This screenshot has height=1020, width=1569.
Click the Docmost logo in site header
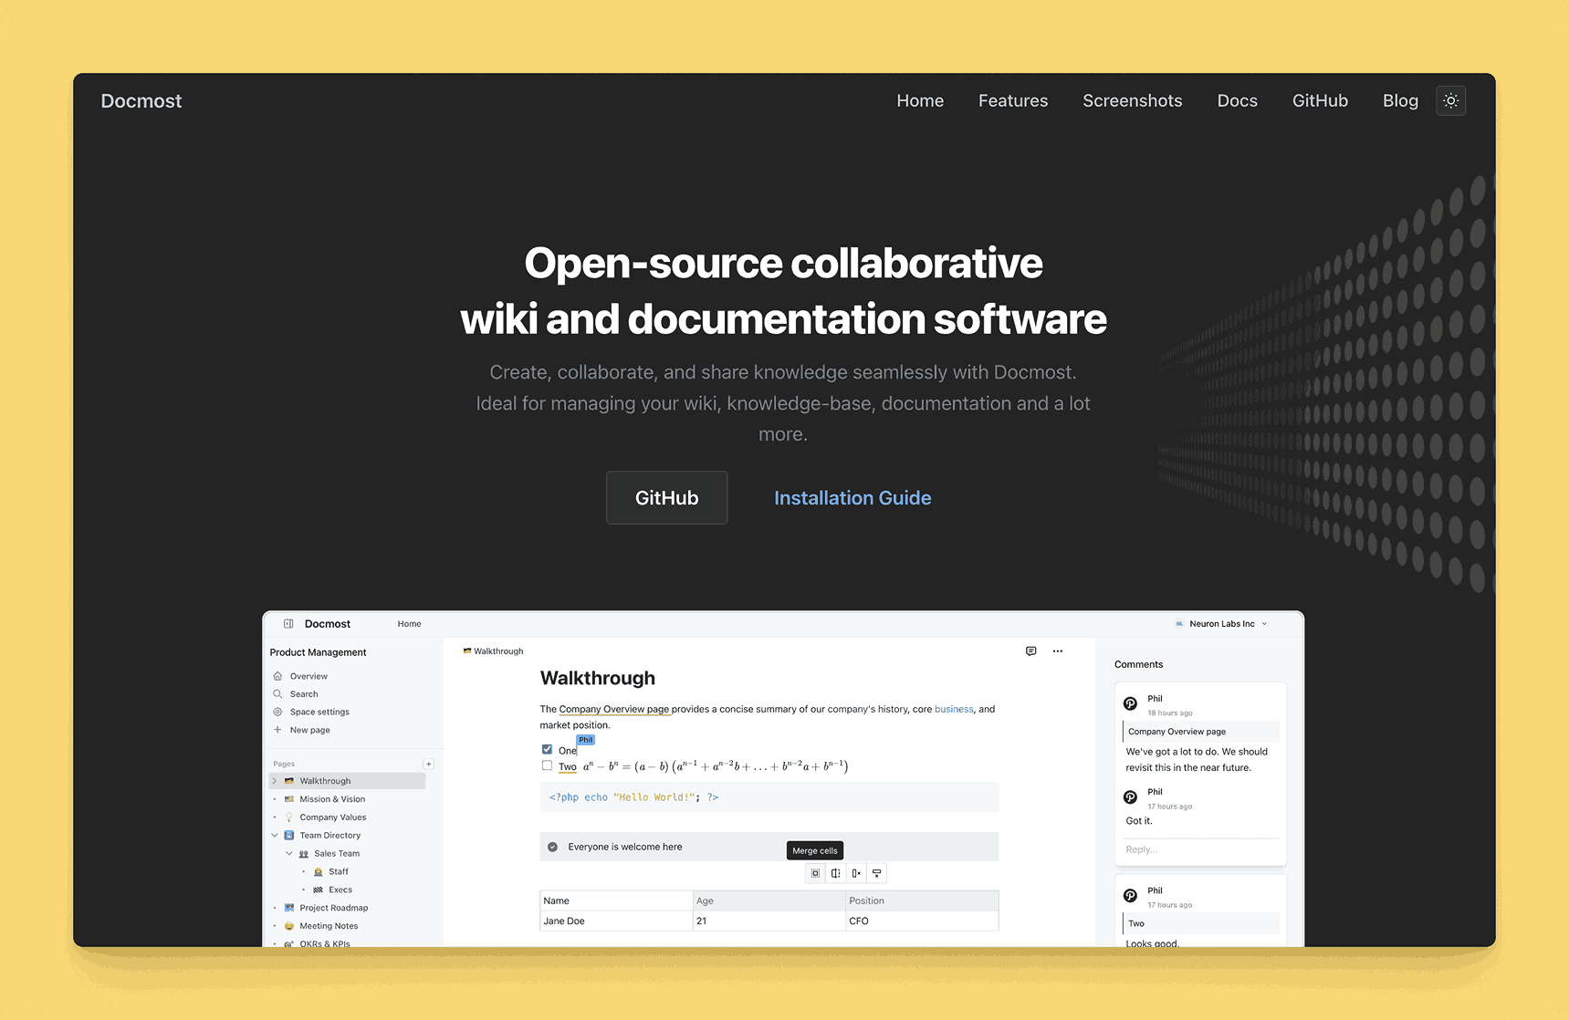[141, 100]
